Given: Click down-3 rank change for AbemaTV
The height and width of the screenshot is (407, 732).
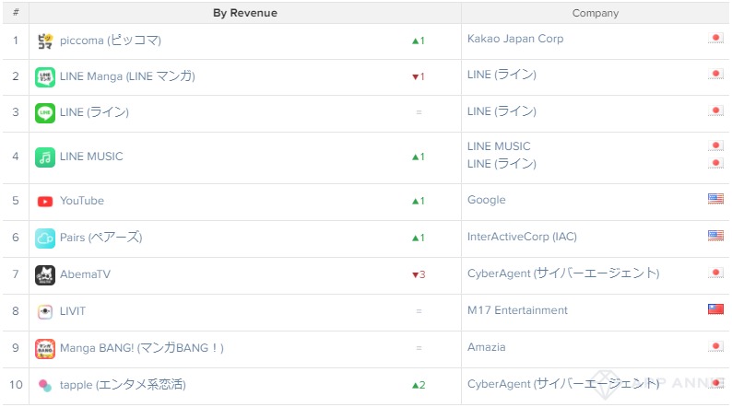Looking at the screenshot, I should coord(419,275).
